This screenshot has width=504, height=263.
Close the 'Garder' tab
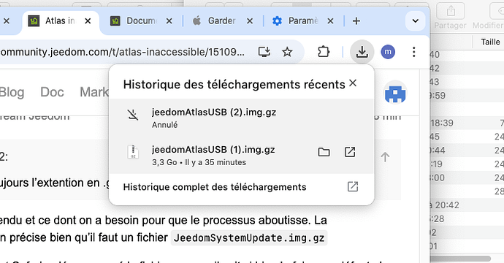click(250, 21)
